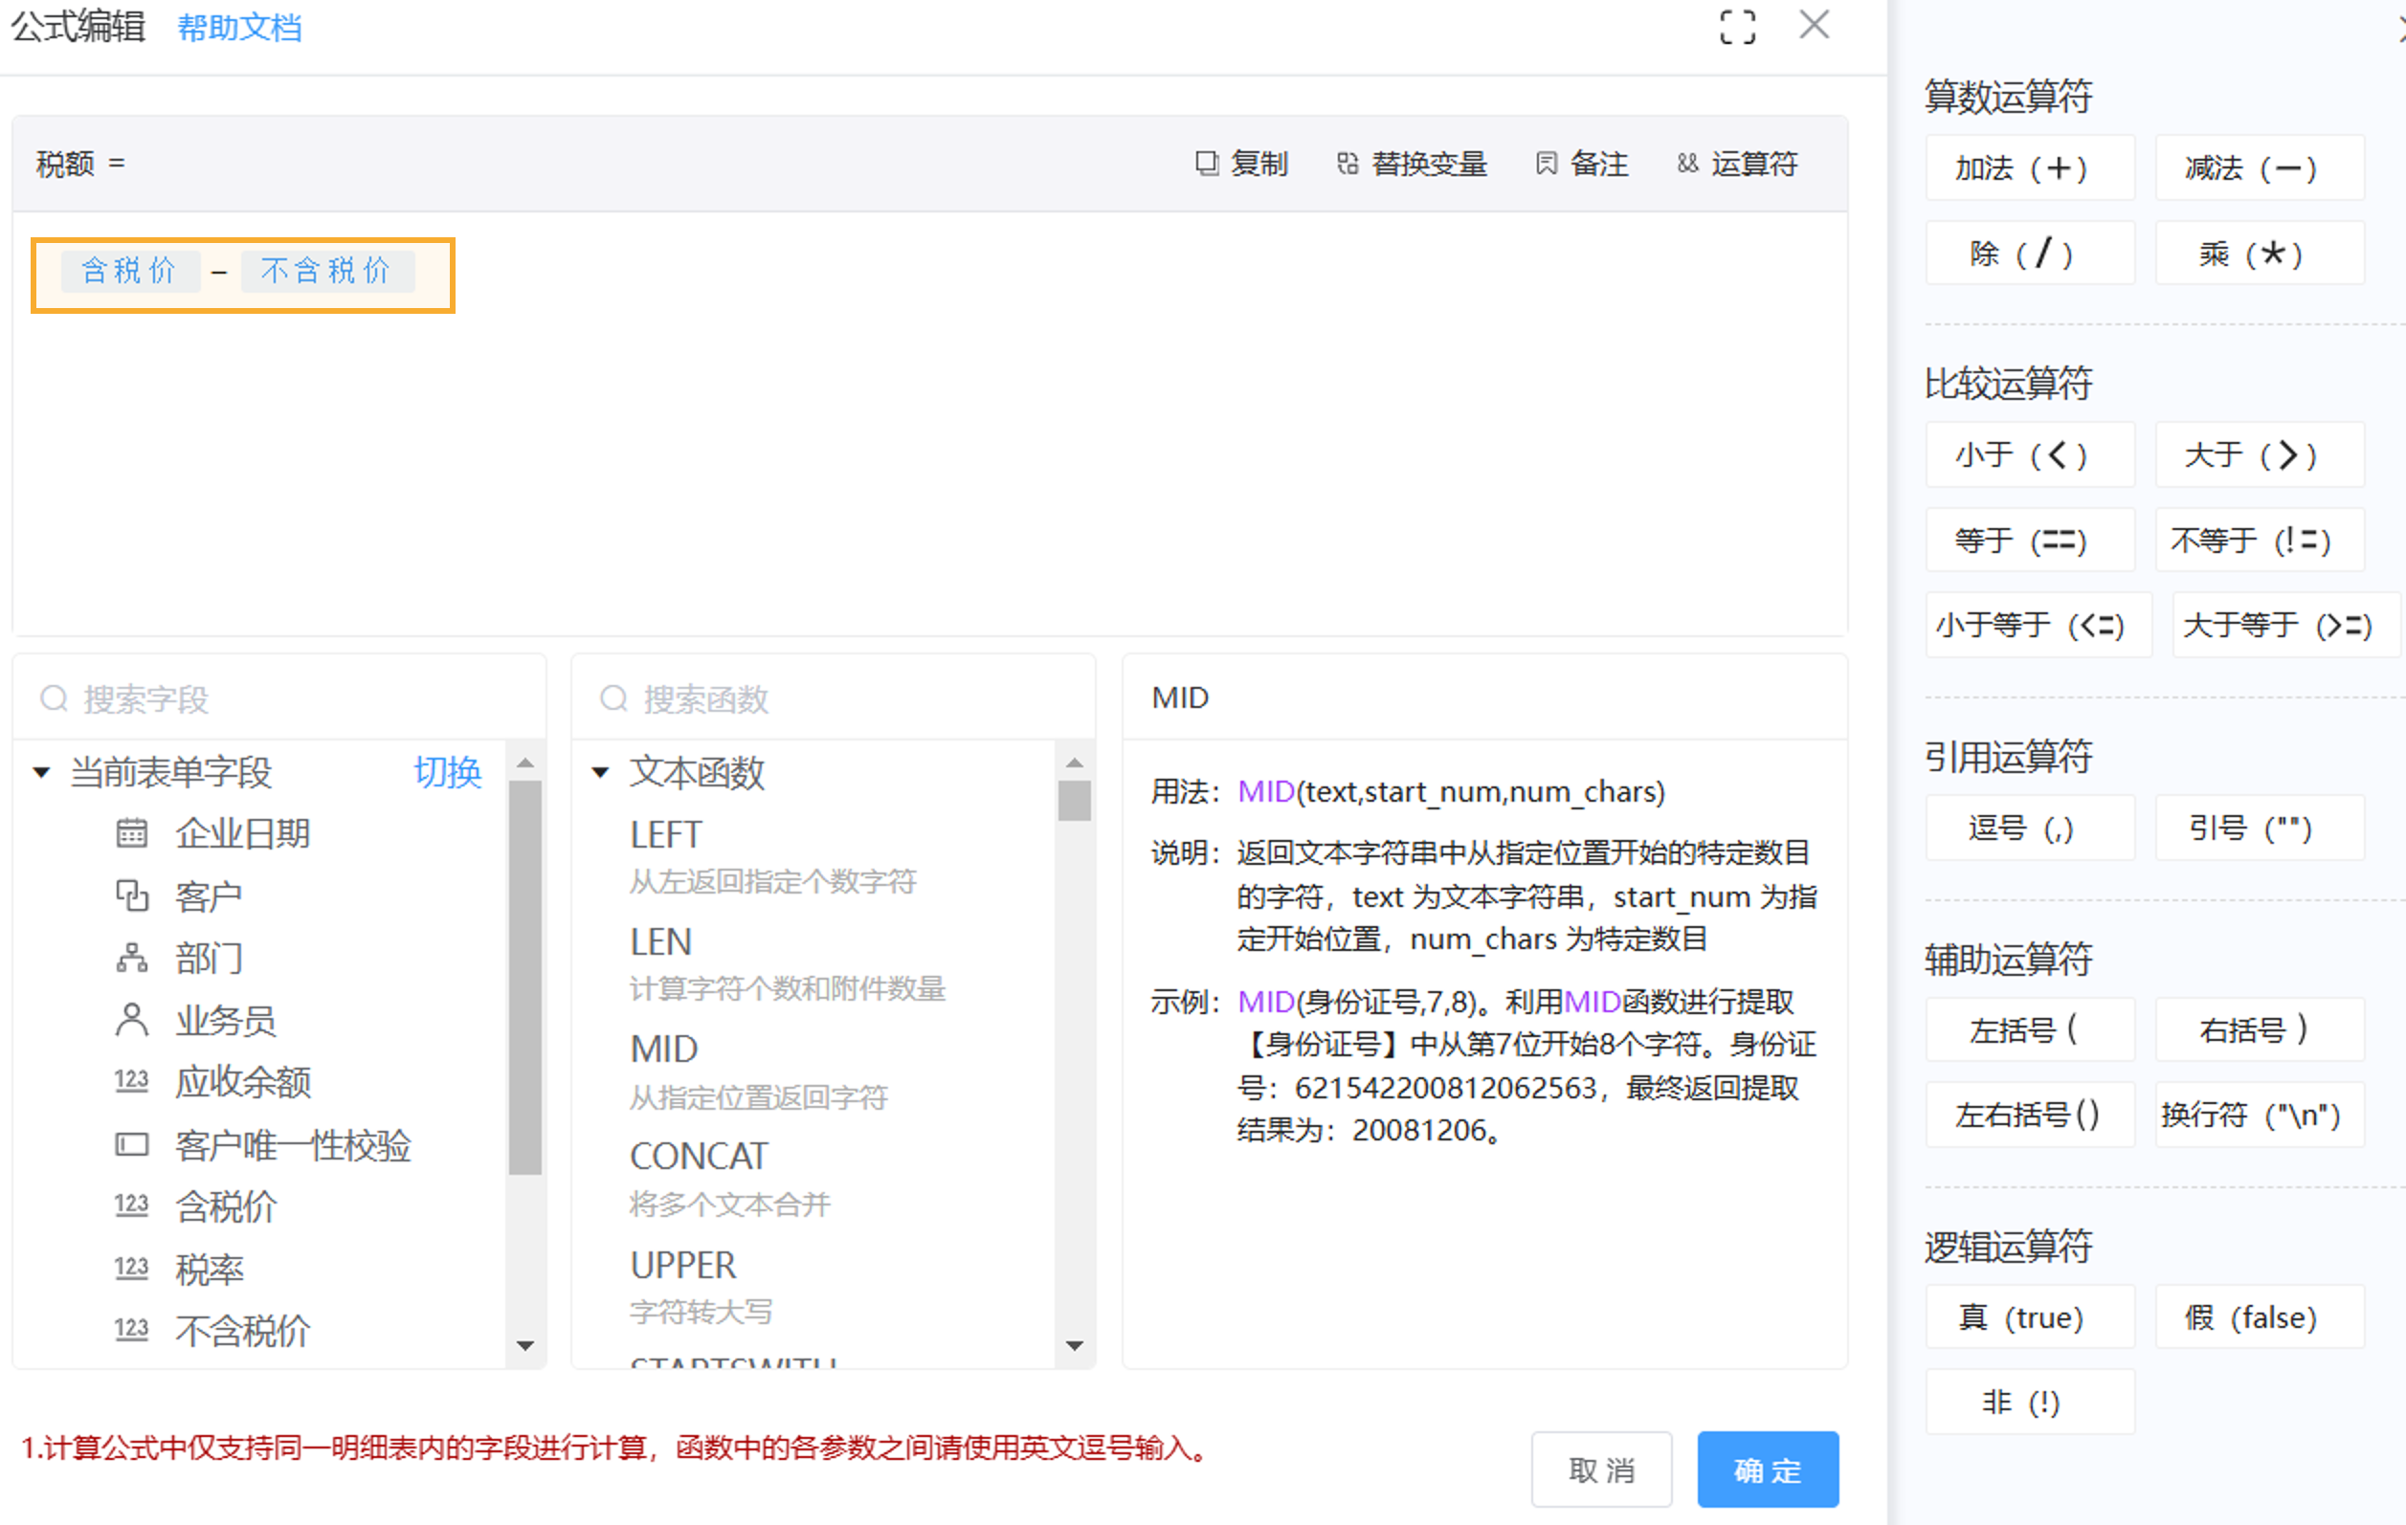Select the 应收余额 field
The image size is (2406, 1525).
coord(243,1082)
